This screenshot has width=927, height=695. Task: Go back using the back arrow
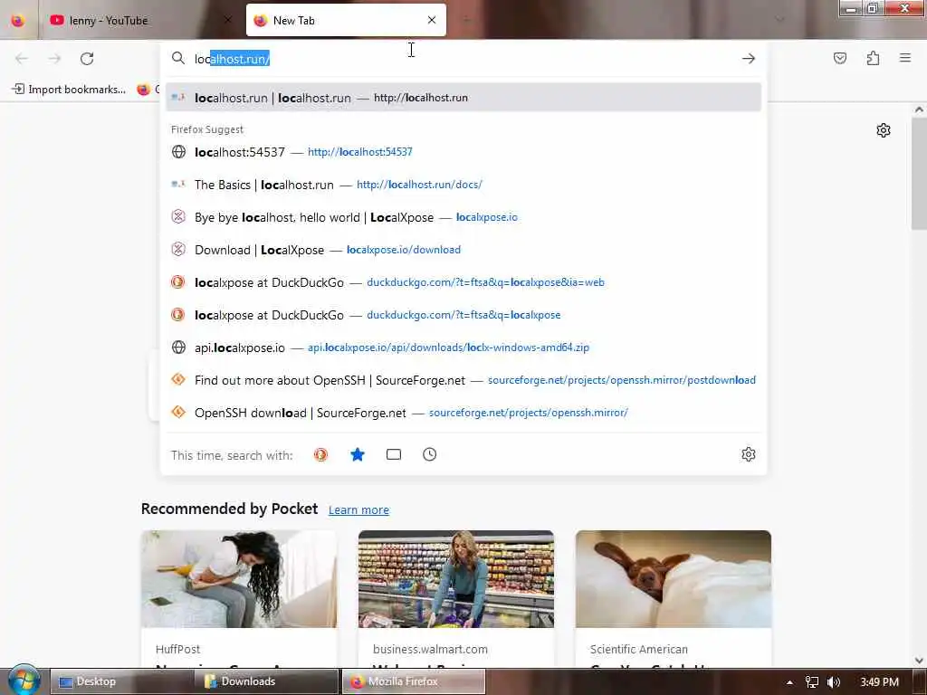point(22,59)
